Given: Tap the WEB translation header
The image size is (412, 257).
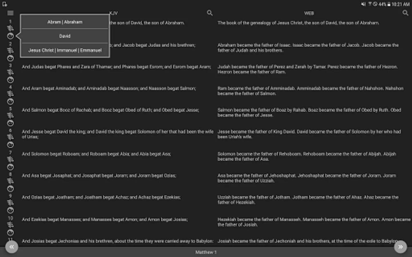Looking at the screenshot, I should (309, 13).
